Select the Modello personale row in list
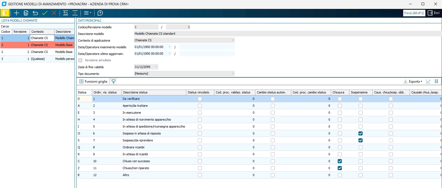The width and height of the screenshot is (442, 188). click(64, 59)
